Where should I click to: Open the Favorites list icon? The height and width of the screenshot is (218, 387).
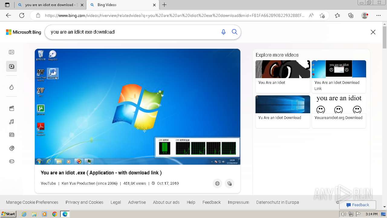click(x=337, y=15)
